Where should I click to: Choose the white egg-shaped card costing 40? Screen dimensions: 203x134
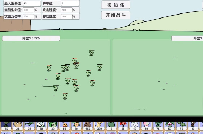pos(135,126)
